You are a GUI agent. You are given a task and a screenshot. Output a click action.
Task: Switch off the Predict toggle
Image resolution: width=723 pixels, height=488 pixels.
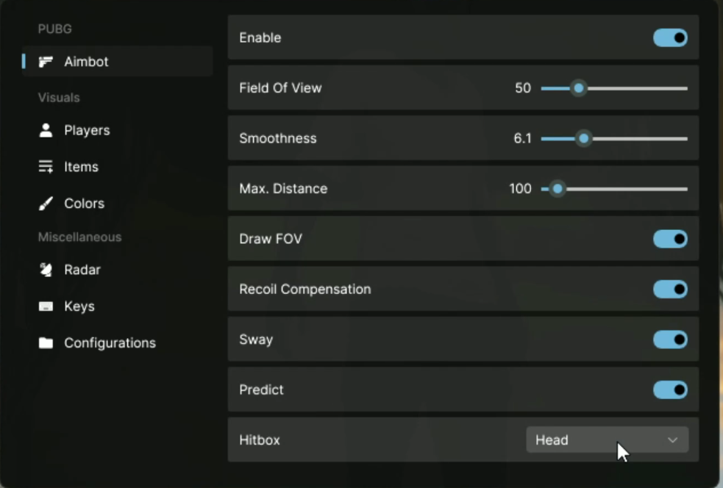click(670, 390)
